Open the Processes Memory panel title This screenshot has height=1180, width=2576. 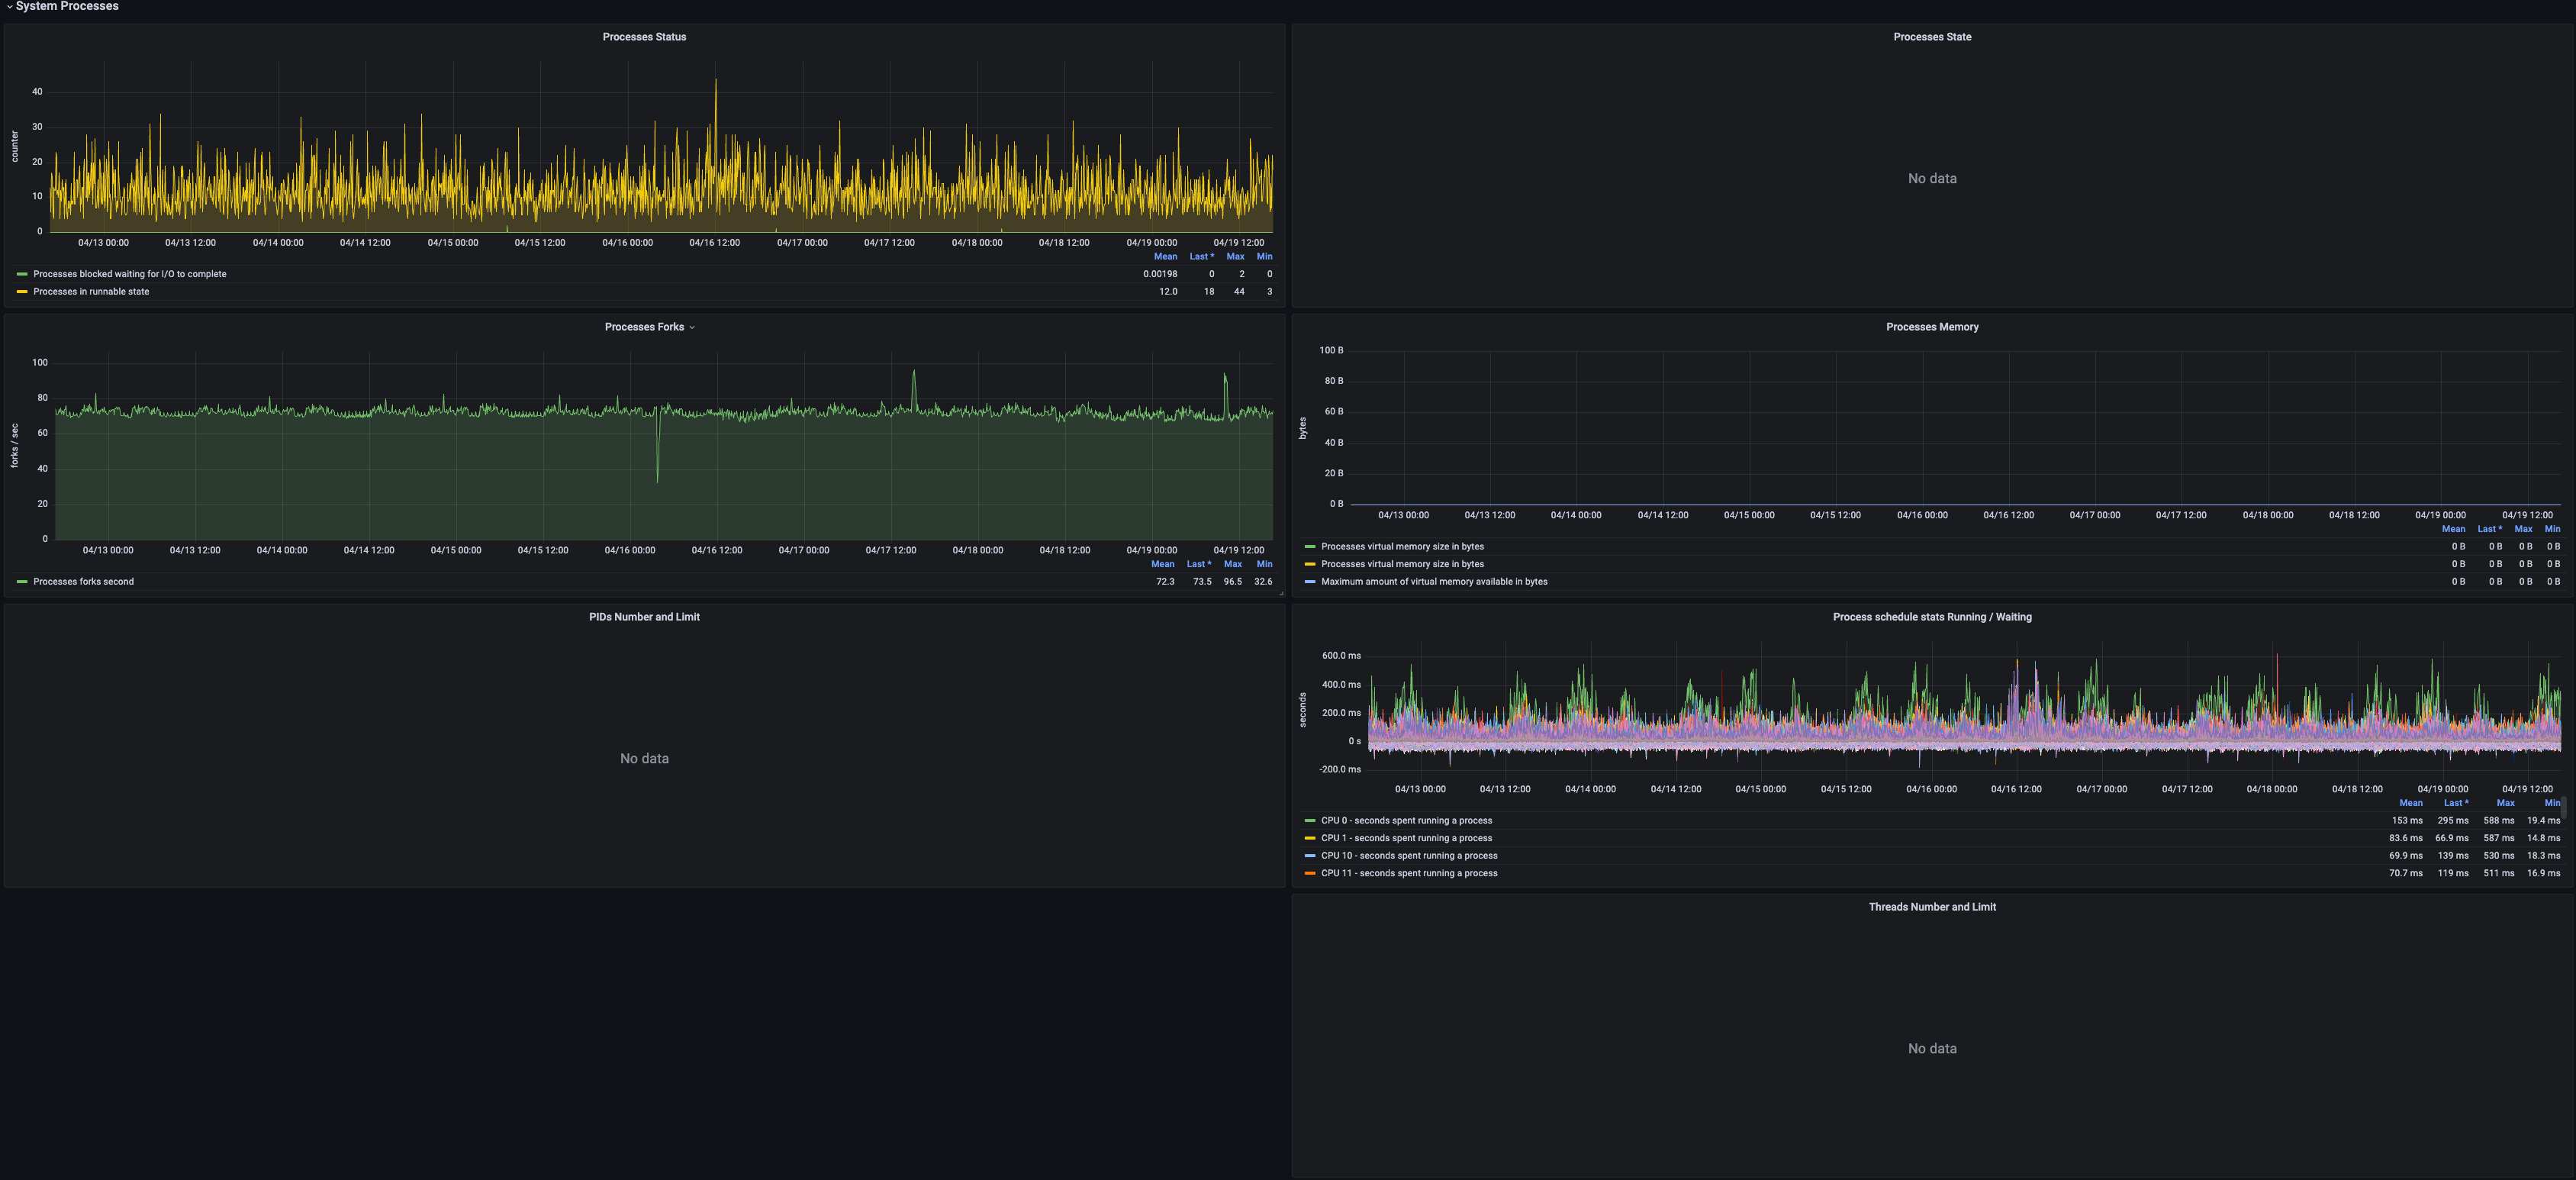click(1932, 327)
